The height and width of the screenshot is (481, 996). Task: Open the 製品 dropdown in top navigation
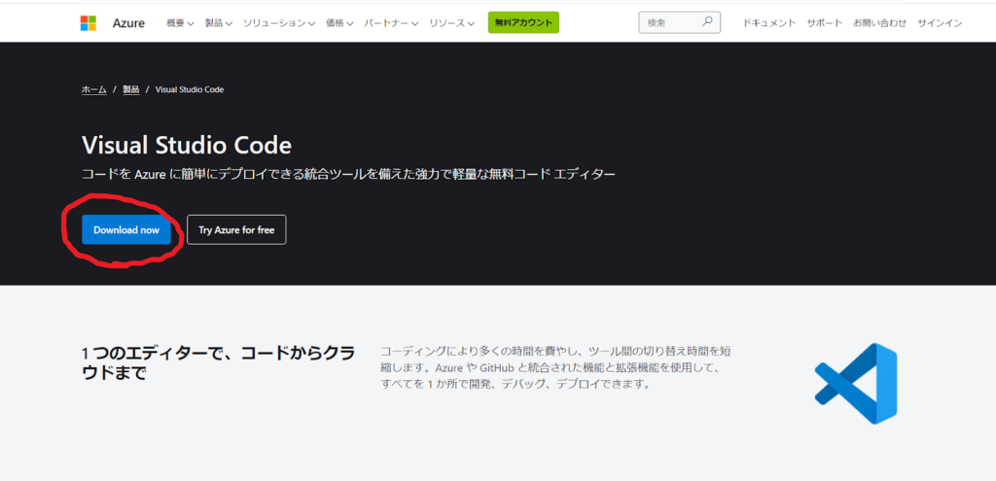click(x=218, y=22)
